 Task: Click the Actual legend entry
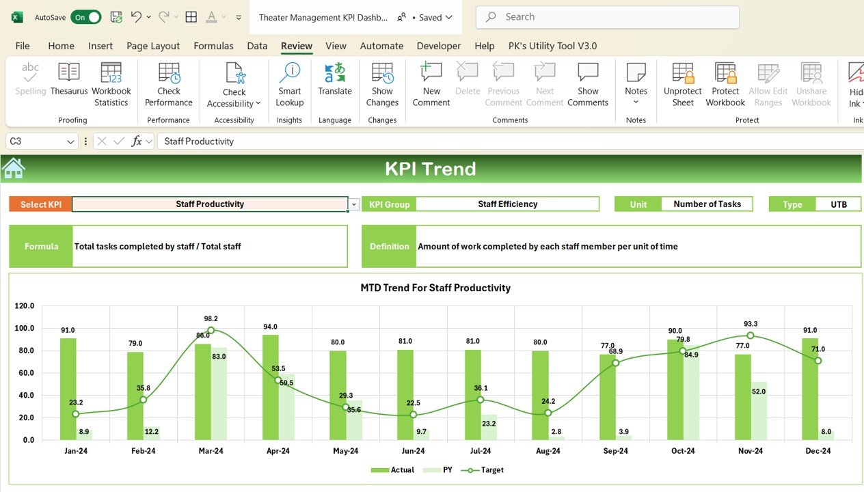(392, 470)
